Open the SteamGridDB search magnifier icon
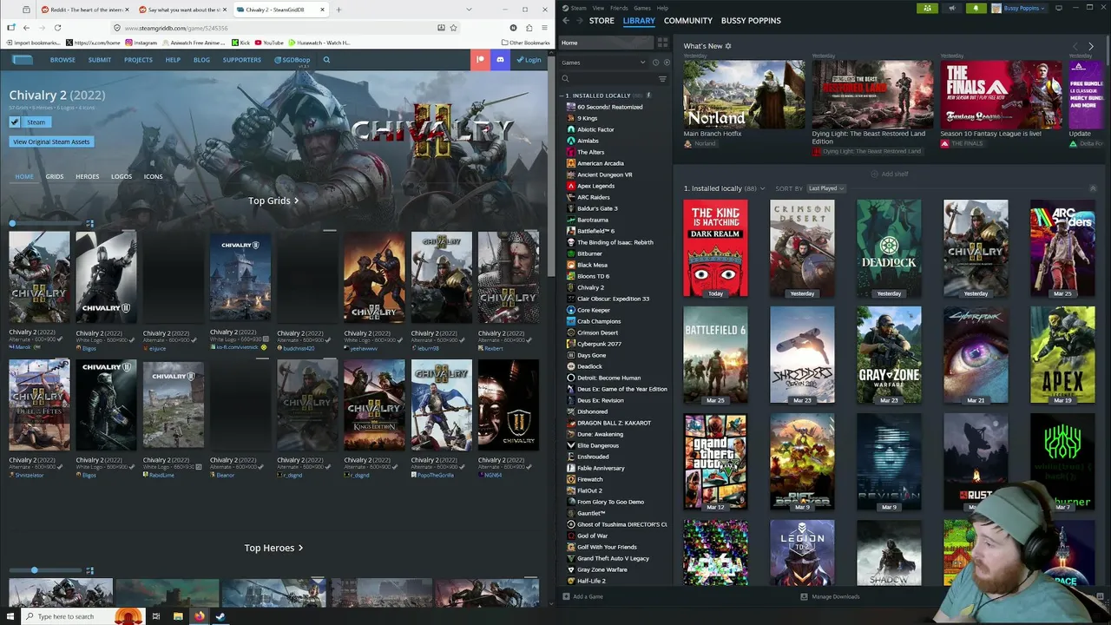The height and width of the screenshot is (625, 1111). (x=326, y=60)
